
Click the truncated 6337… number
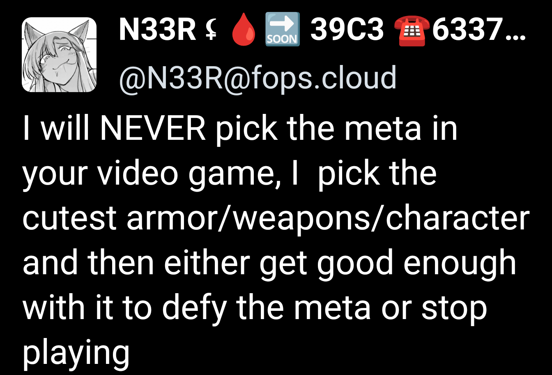click(478, 31)
